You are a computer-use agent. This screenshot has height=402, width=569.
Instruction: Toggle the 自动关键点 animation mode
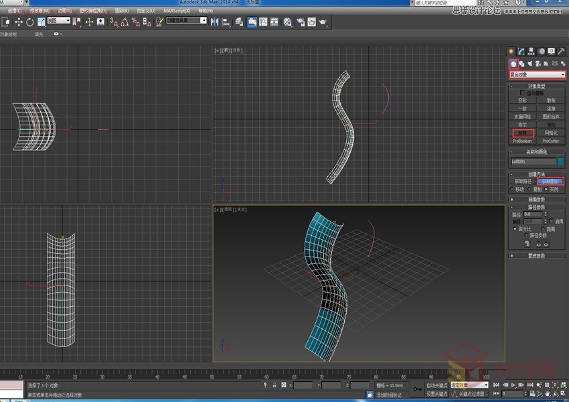(437, 385)
